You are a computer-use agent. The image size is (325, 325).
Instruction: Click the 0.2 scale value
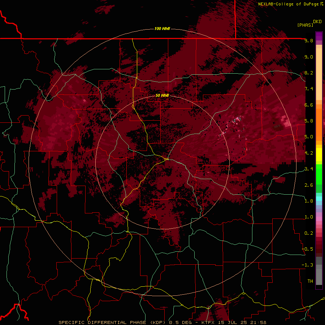309,233
